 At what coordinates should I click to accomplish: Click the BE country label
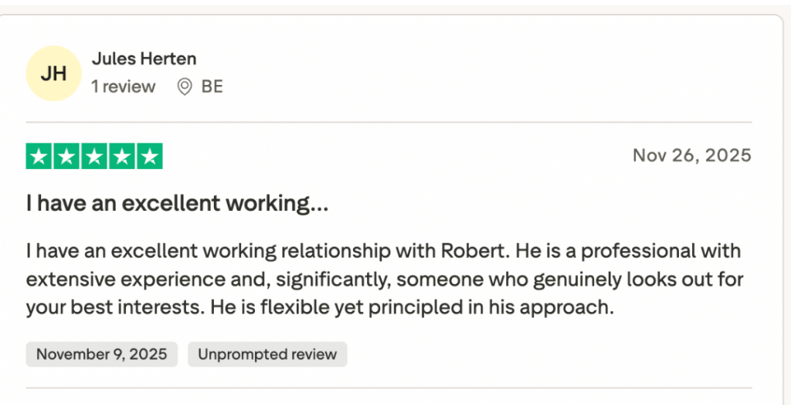pos(212,86)
